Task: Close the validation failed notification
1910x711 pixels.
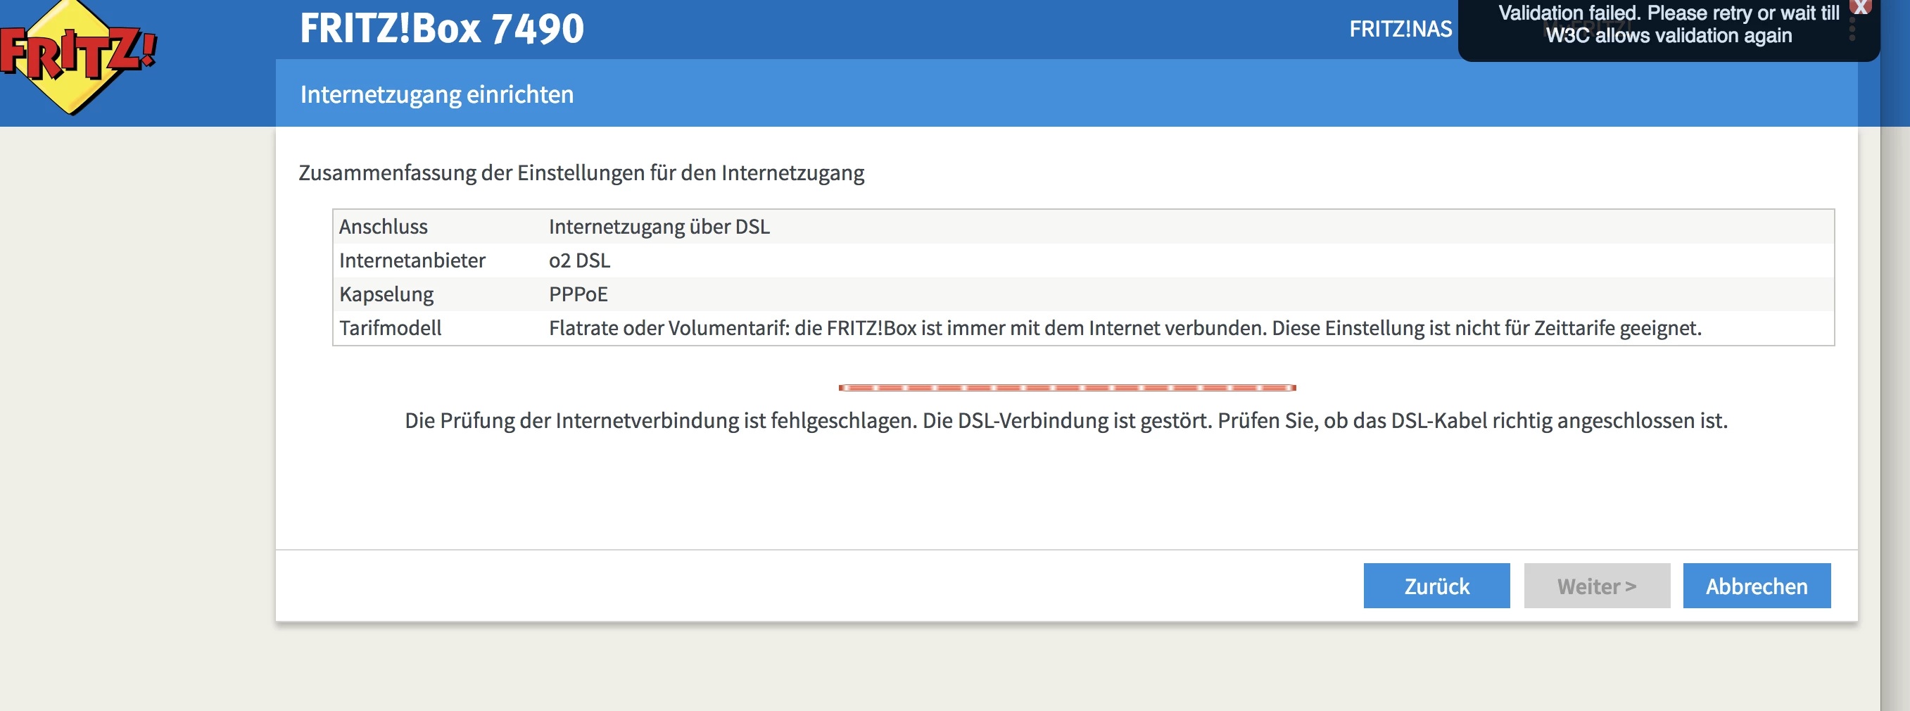Action: [1861, 6]
